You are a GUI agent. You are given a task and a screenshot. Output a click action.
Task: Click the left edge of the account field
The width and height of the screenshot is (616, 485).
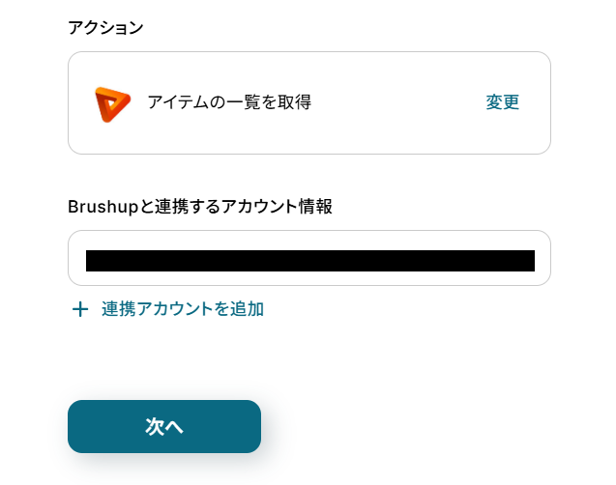pos(76,258)
